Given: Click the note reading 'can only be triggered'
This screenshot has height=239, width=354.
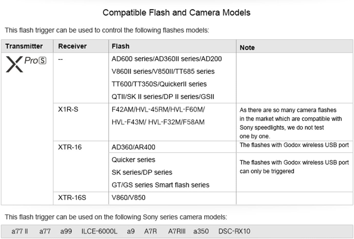Looking at the screenshot, I should pos(267,171).
